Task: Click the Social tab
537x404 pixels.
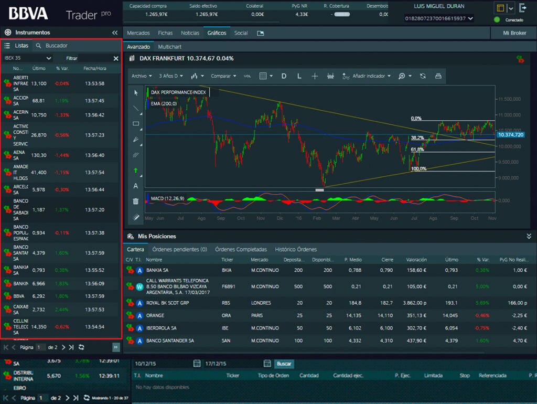Action: [241, 33]
